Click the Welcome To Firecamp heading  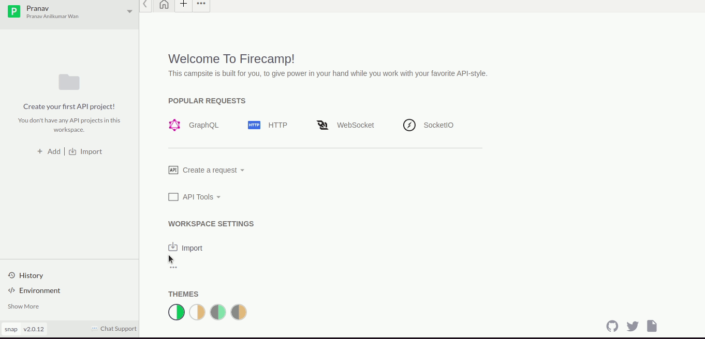[x=231, y=59]
